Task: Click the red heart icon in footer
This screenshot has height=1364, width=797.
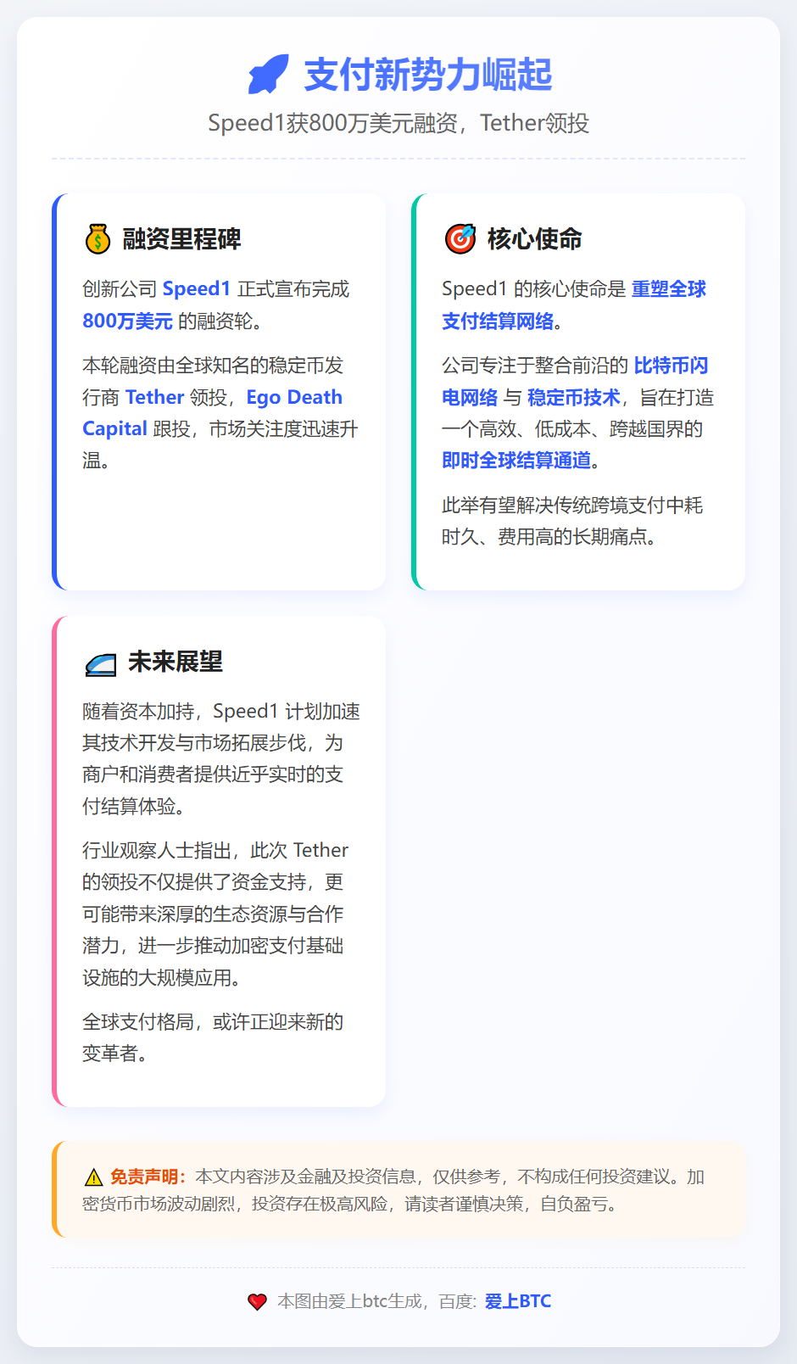Action: coord(257,1301)
